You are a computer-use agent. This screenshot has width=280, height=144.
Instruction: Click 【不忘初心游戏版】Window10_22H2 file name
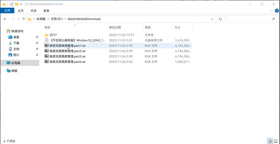coord(77,40)
